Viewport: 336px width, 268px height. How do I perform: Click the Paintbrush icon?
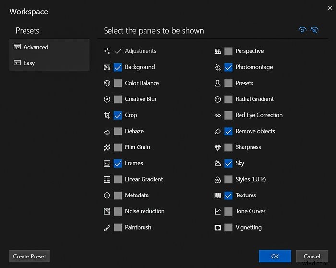click(107, 228)
